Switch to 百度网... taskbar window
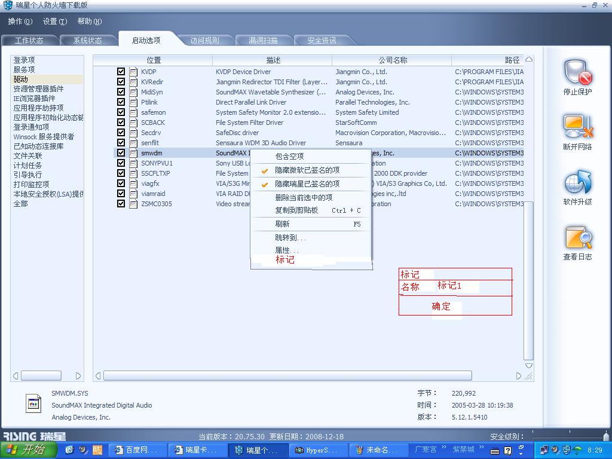The width and height of the screenshot is (612, 459). click(137, 450)
